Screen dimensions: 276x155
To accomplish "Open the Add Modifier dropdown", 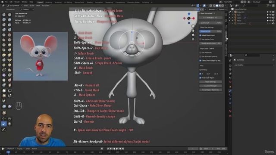I will click(254, 65).
